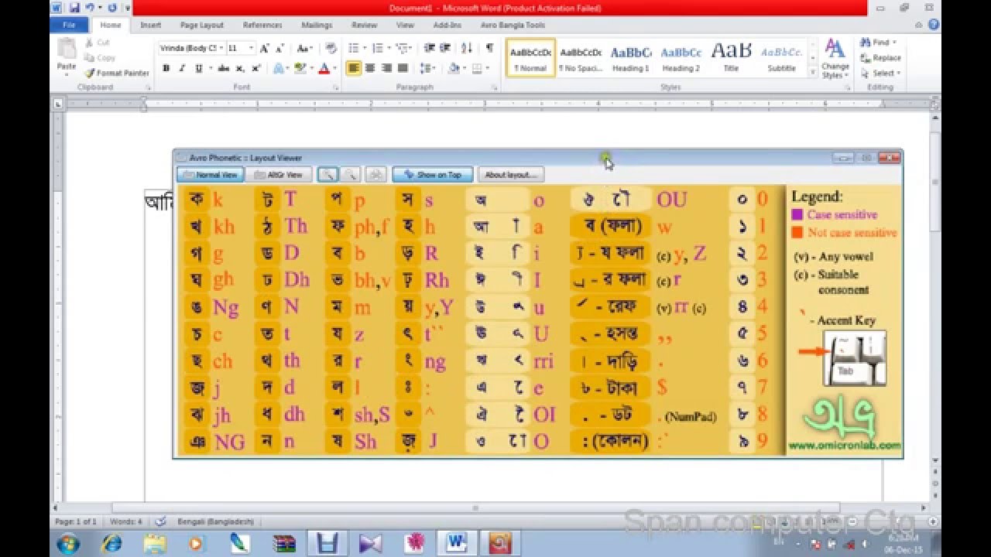Image resolution: width=991 pixels, height=557 pixels.
Task: Open the Mailings tab
Action: (x=317, y=25)
